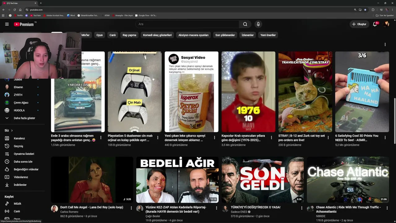Open more options for TÜRKİYE'Yİ DEĞİŞTİRECEK O YASA video
The height and width of the screenshot is (223, 396).
302,208
